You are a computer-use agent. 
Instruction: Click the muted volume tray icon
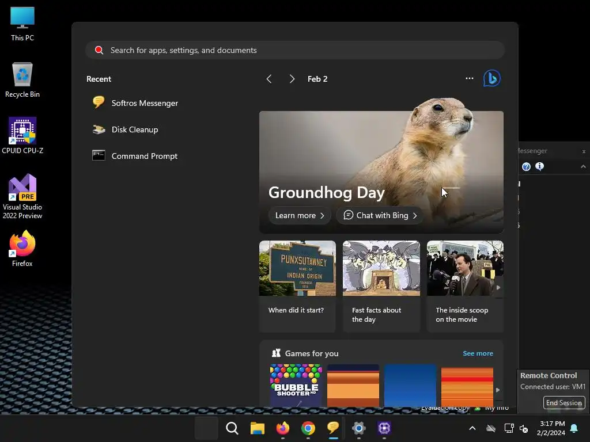(x=523, y=428)
